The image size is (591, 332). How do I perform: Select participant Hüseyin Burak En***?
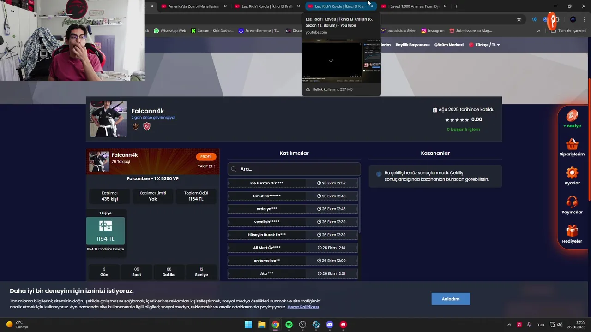[x=293, y=235]
